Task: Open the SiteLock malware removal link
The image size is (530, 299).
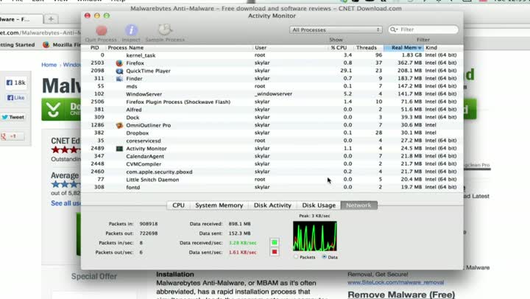Action: click(395, 282)
